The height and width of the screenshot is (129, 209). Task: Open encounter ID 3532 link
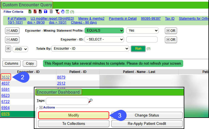click(x=6, y=77)
